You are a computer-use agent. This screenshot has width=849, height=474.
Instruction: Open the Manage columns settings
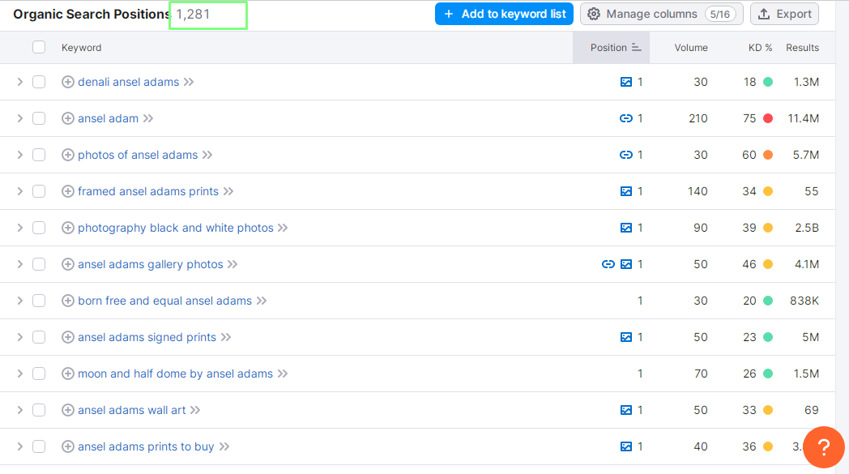click(662, 14)
